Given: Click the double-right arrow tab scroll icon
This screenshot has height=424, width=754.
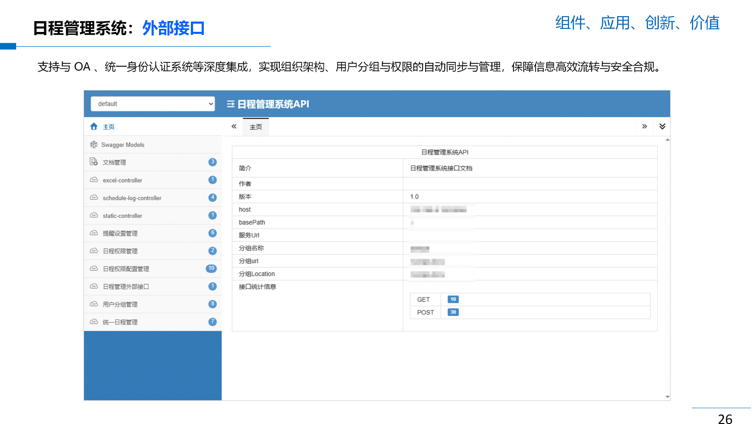Looking at the screenshot, I should point(645,127).
